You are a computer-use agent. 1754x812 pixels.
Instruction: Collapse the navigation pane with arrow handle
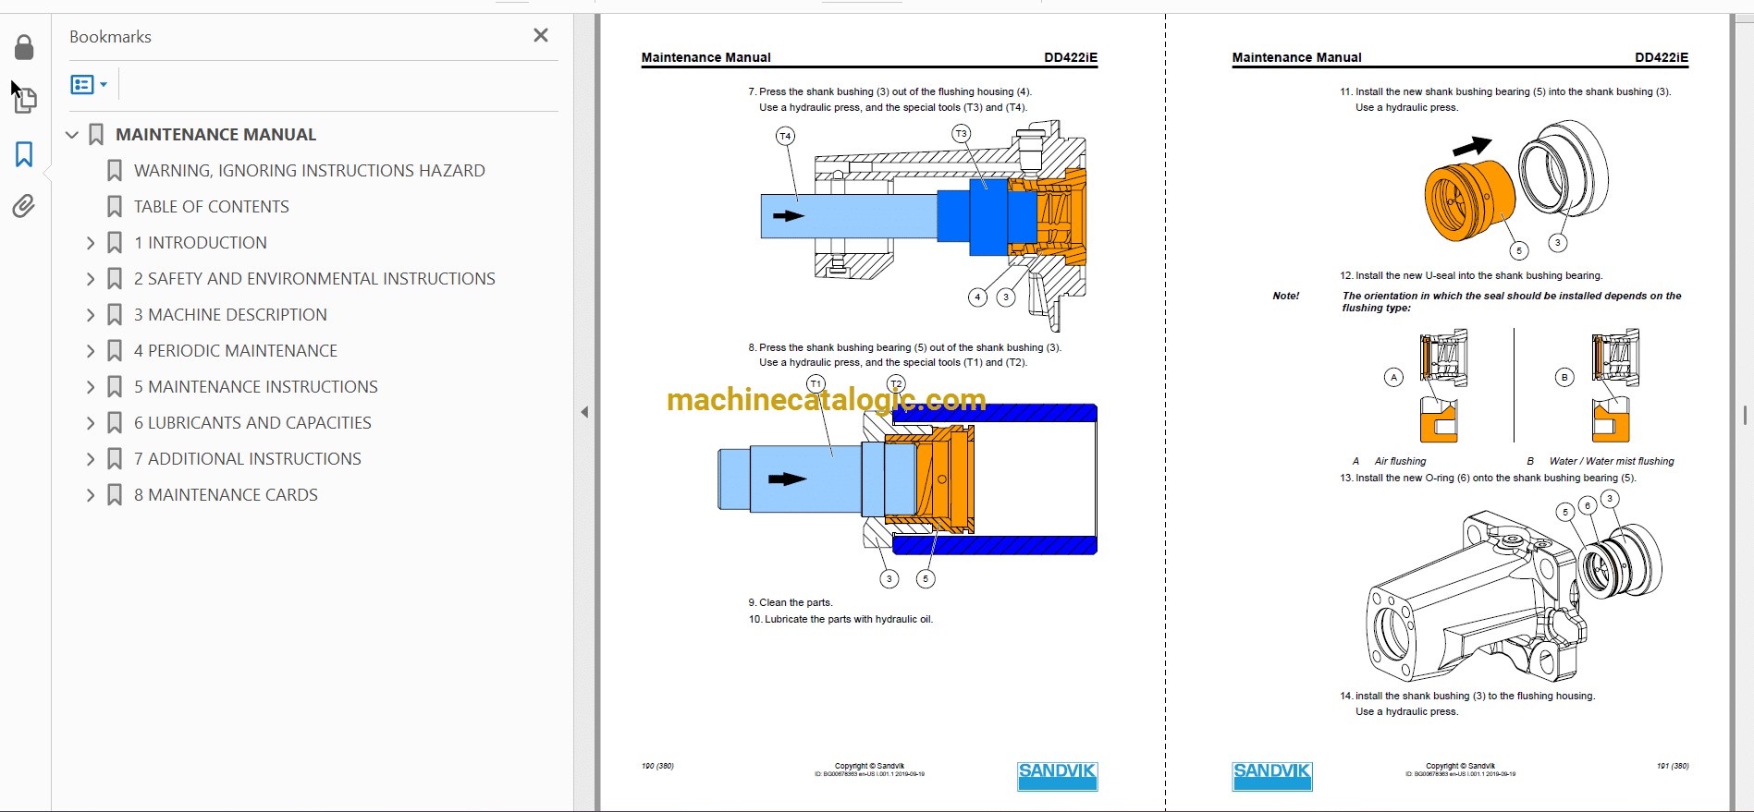pyautogui.click(x=584, y=412)
